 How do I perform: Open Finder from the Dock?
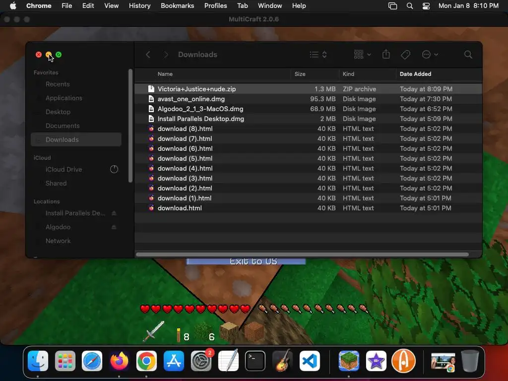[38, 361]
